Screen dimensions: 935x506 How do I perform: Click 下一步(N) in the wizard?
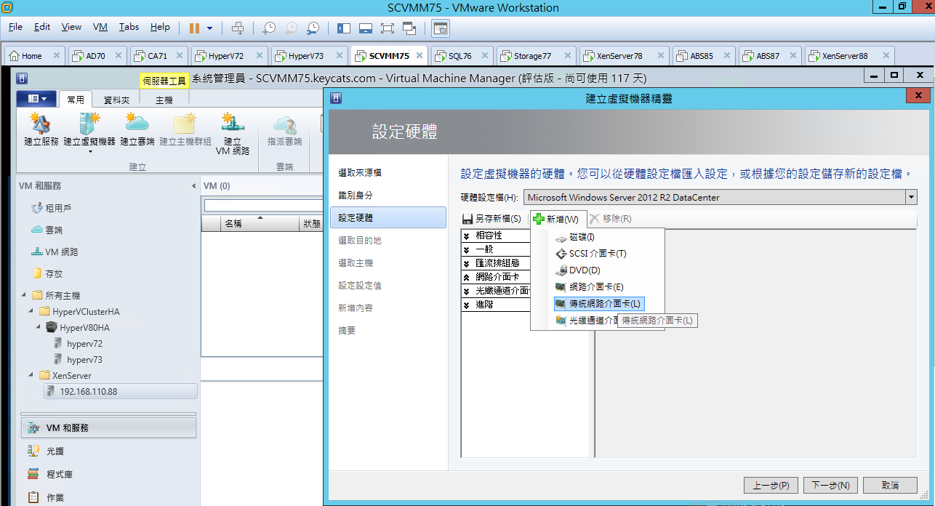click(x=830, y=486)
